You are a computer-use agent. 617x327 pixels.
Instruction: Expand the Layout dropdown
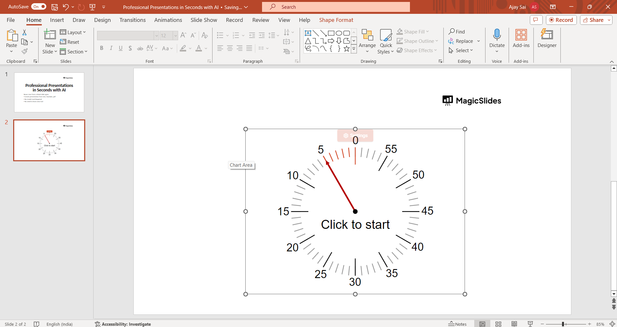click(73, 32)
